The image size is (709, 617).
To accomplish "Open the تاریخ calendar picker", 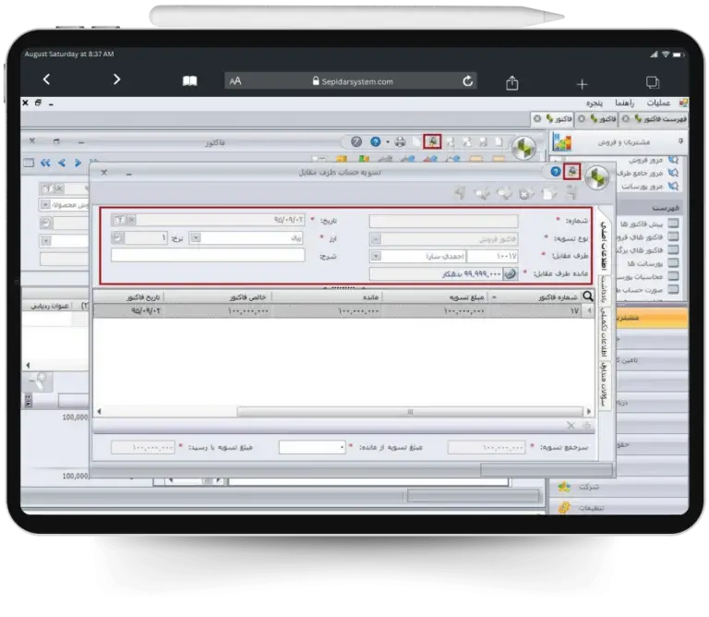I will [x=119, y=220].
